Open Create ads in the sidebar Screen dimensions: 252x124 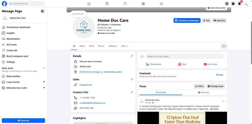pos(12,50)
